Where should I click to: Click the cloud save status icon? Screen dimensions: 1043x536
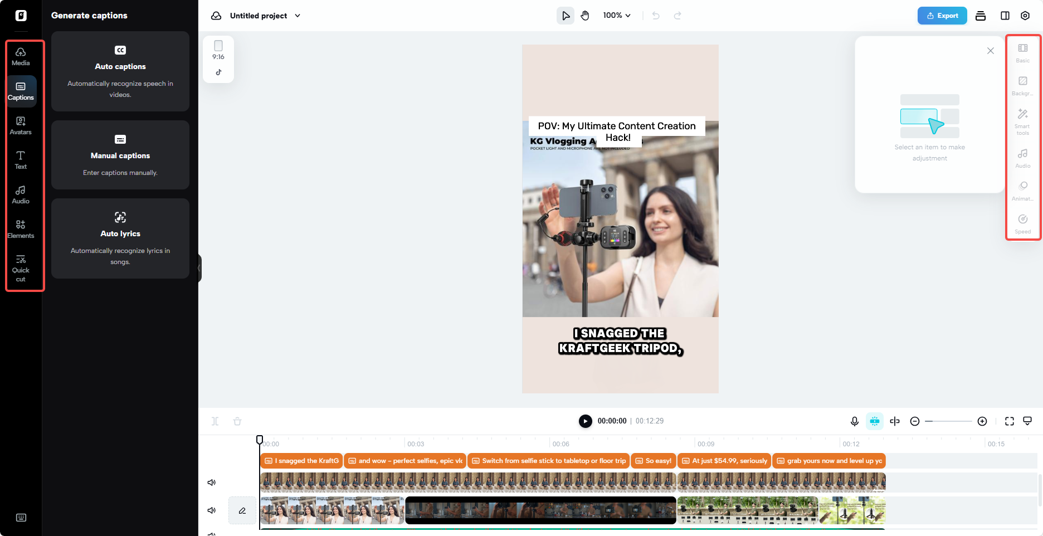pyautogui.click(x=216, y=16)
